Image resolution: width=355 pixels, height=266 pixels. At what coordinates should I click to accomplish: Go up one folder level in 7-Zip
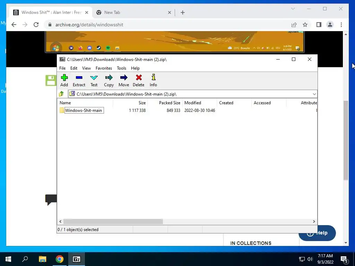[61, 94]
